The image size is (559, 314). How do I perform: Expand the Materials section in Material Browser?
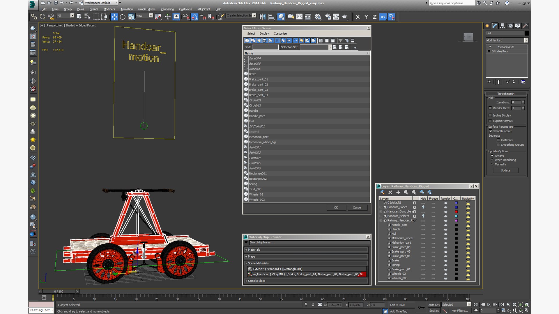(x=306, y=250)
